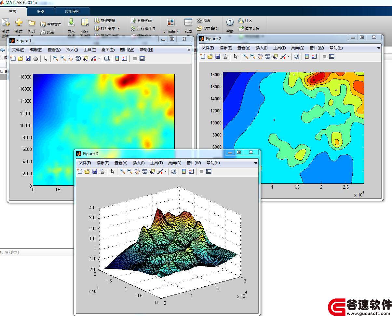Image resolution: width=392 pixels, height=316 pixels.
Task: Select the Data Cursor tool in Figure 3
Action: coord(152,171)
